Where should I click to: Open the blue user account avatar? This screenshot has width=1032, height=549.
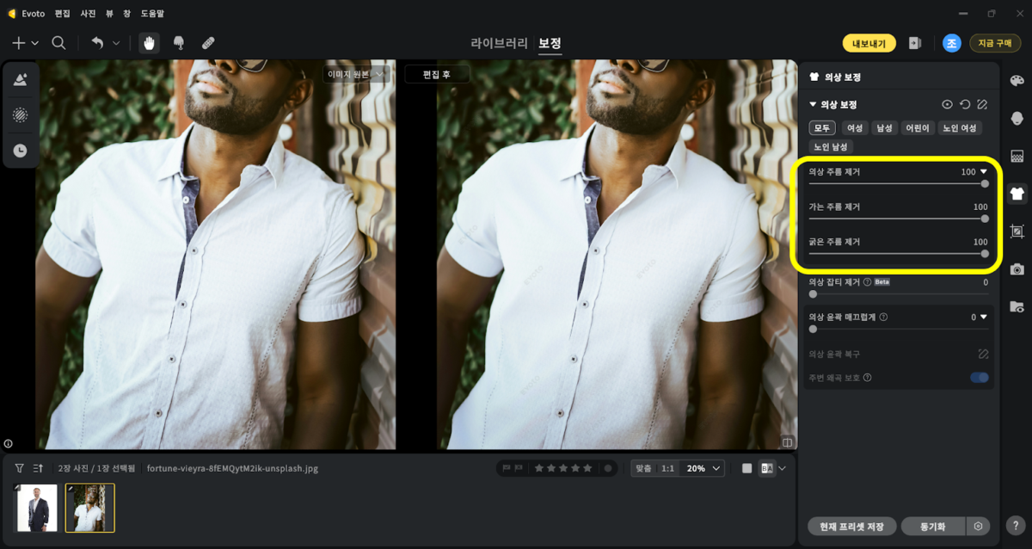pyautogui.click(x=951, y=43)
